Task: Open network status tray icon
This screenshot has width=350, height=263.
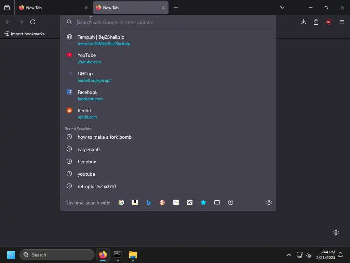Action: [299, 255]
